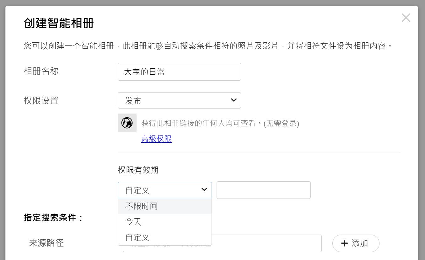The width and height of the screenshot is (425, 260).
Task: Open the 高级权限 advanced permissions link
Action: click(x=156, y=139)
